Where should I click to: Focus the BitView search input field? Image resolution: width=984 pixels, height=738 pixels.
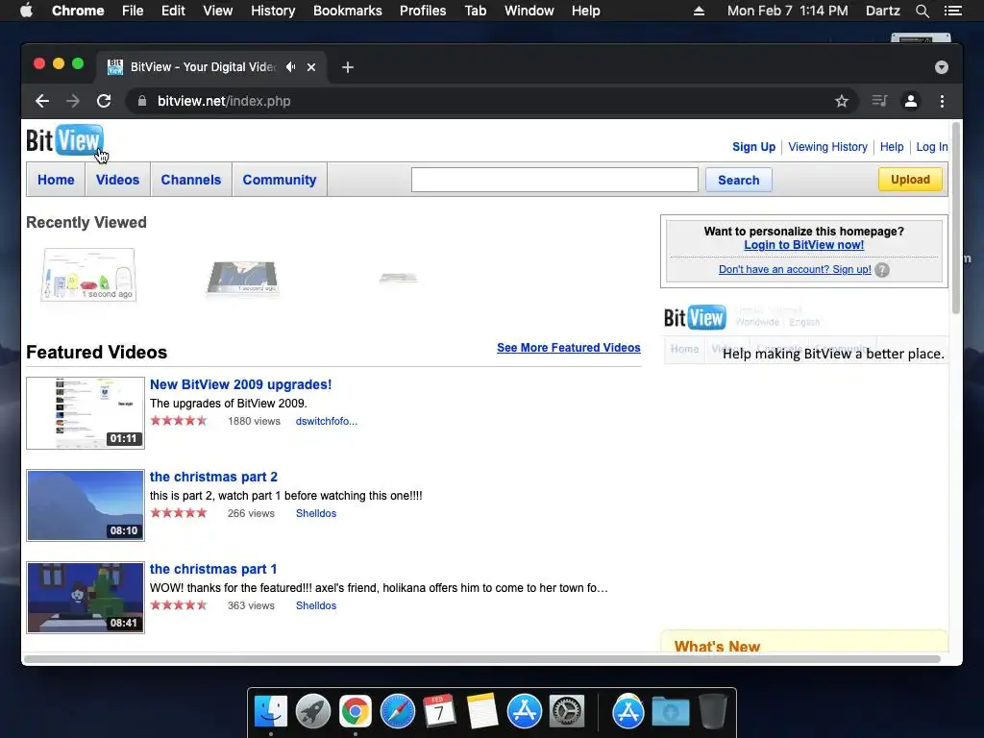click(554, 180)
